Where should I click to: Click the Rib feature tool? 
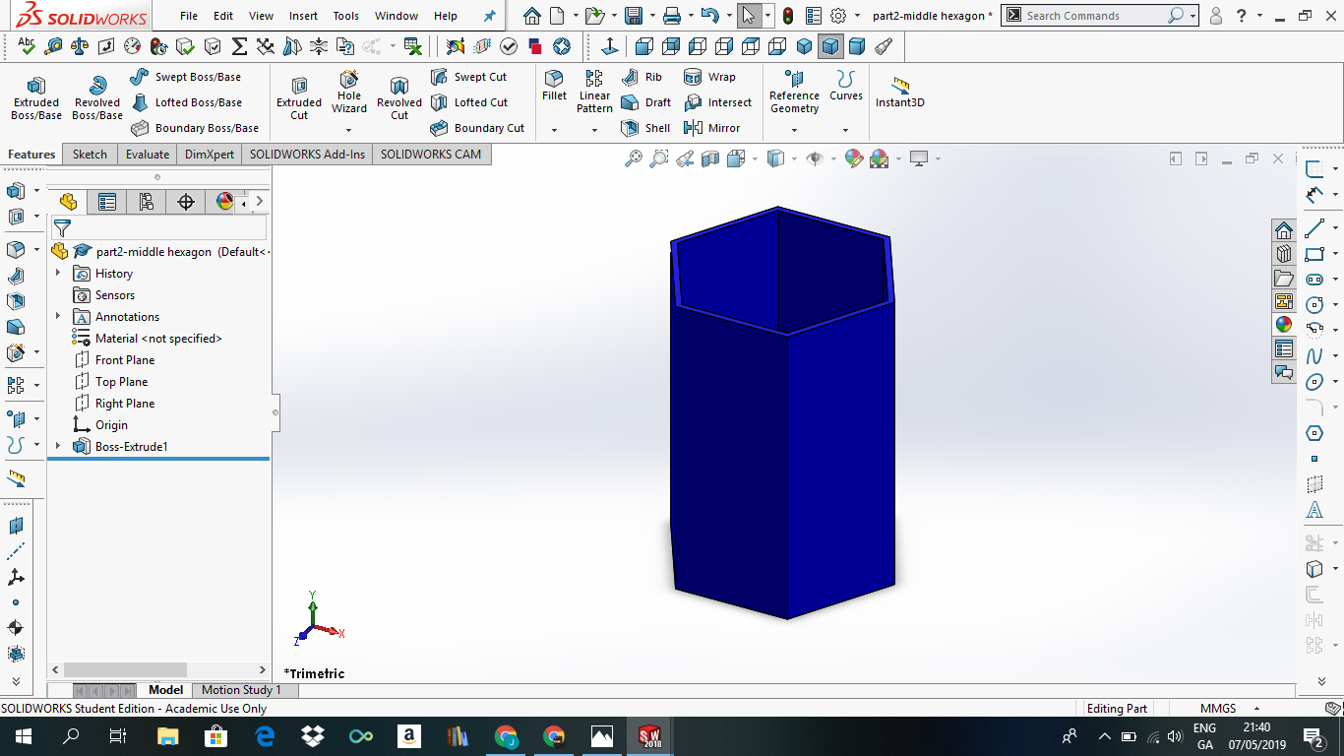click(641, 77)
